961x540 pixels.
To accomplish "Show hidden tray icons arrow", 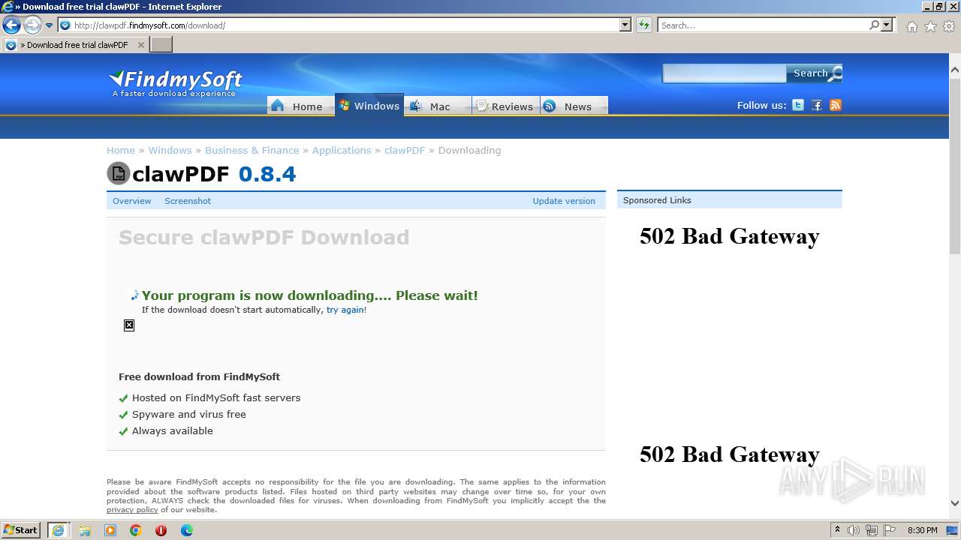I will tap(837, 530).
